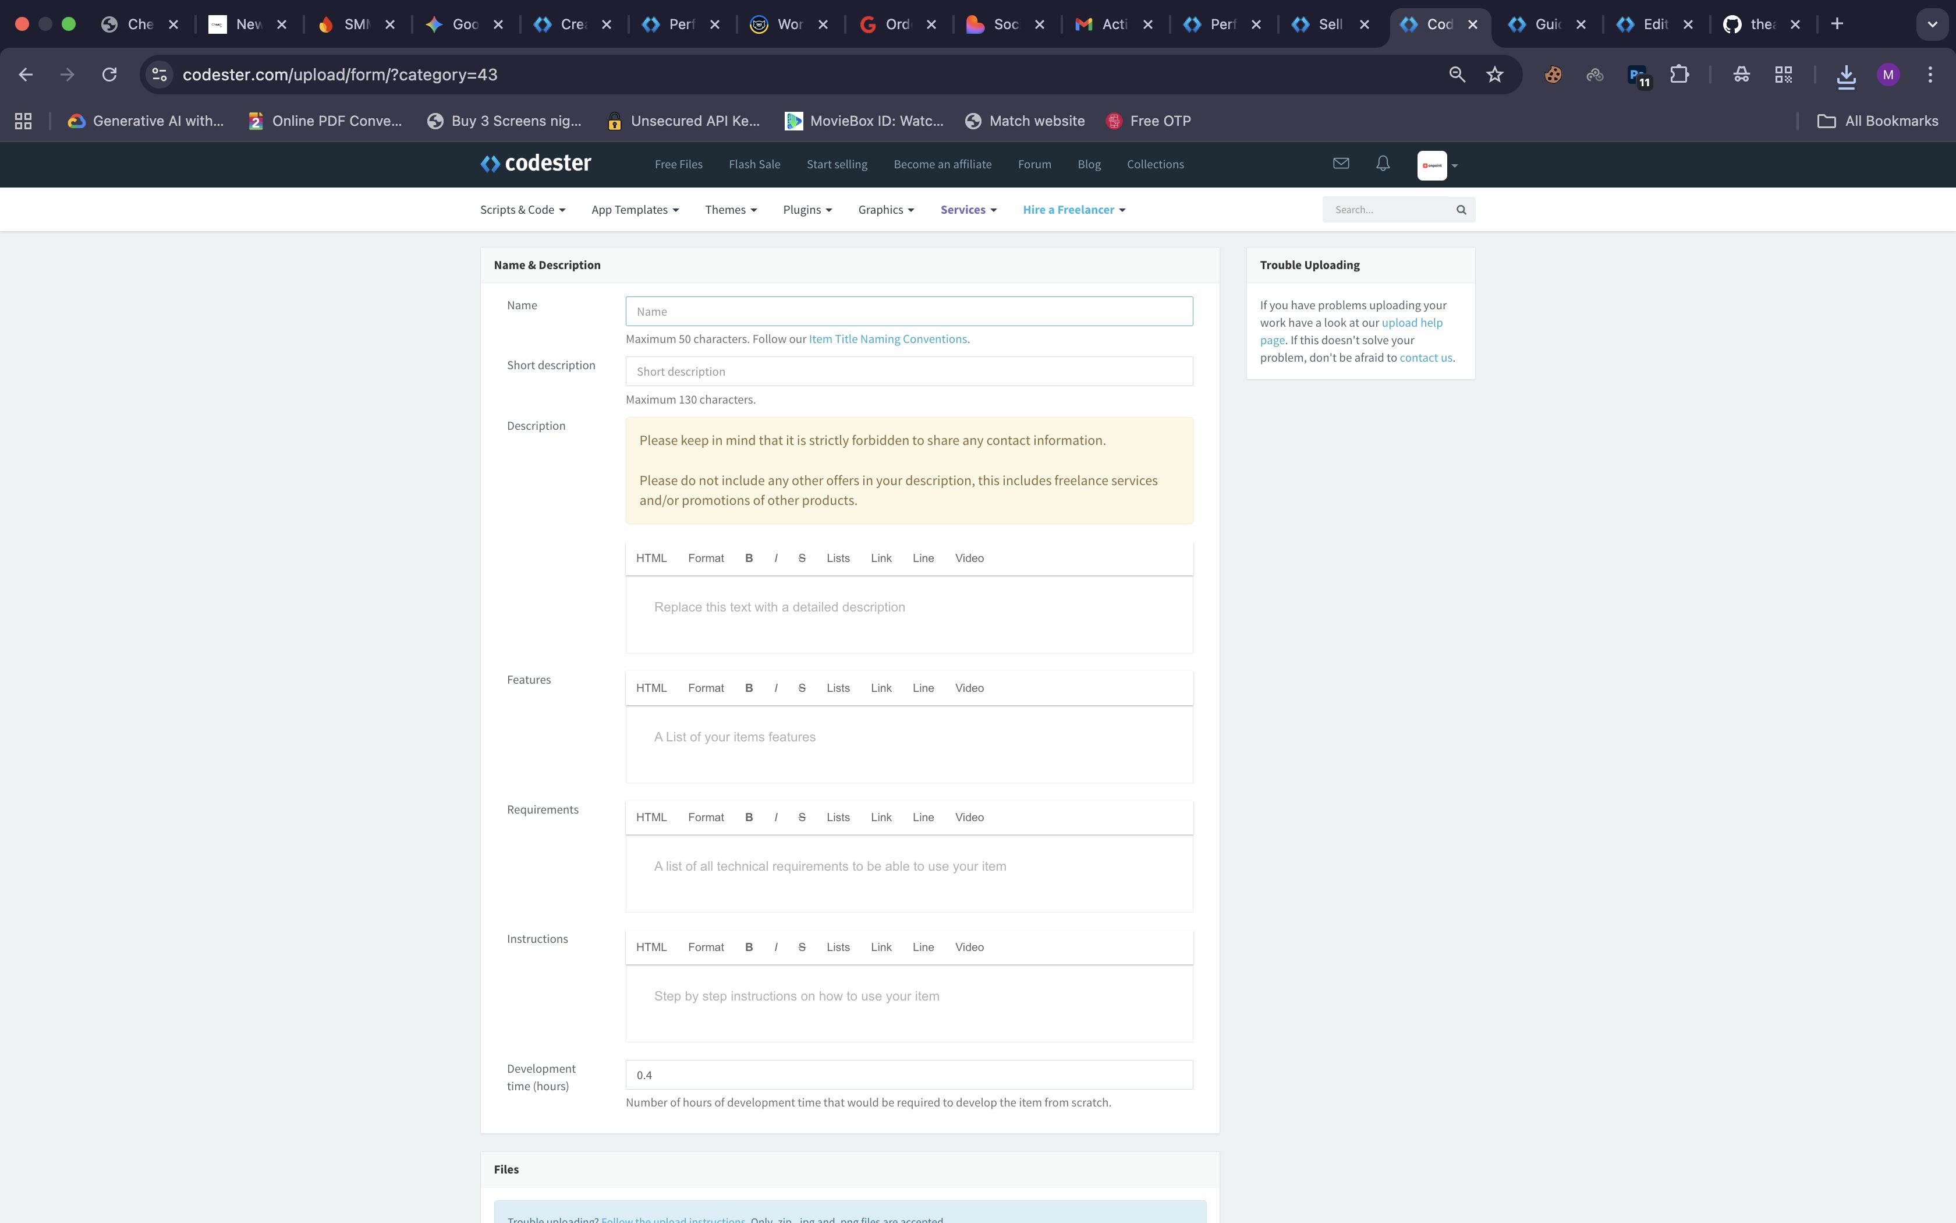Open Item Title Naming Conventions link

click(x=887, y=340)
